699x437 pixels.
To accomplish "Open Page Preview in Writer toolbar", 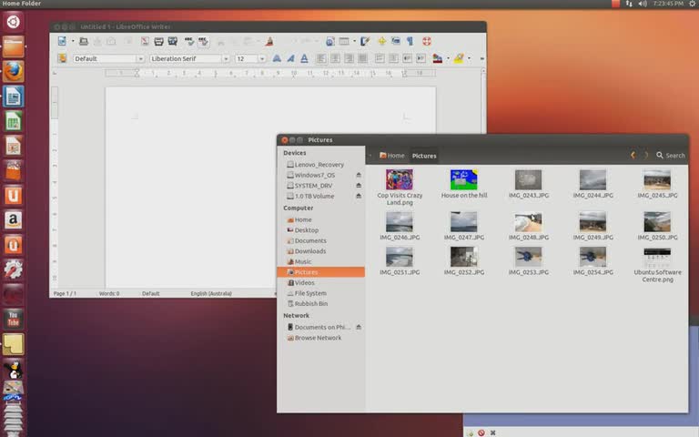I will click(173, 42).
